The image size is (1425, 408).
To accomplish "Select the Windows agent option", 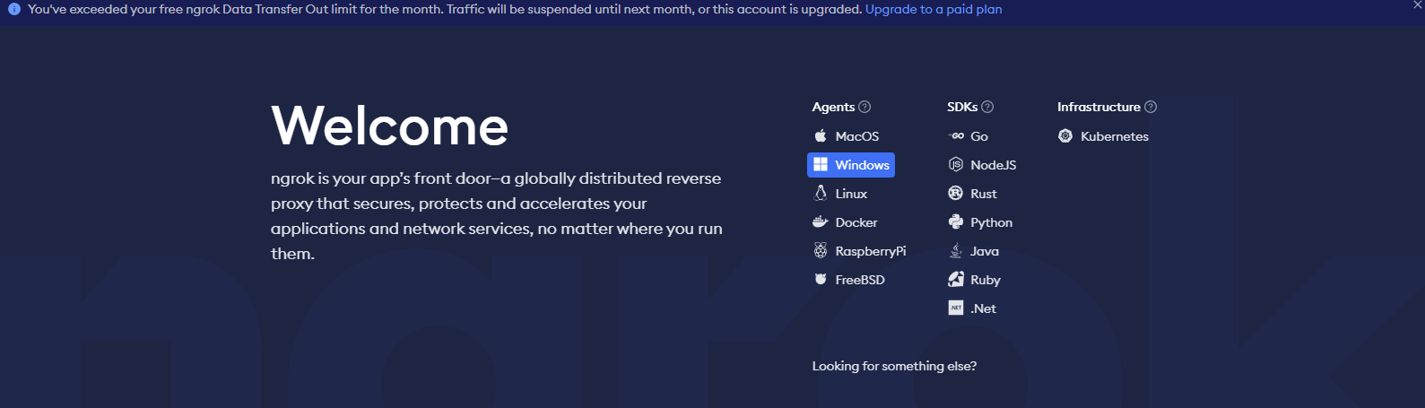I will click(851, 165).
